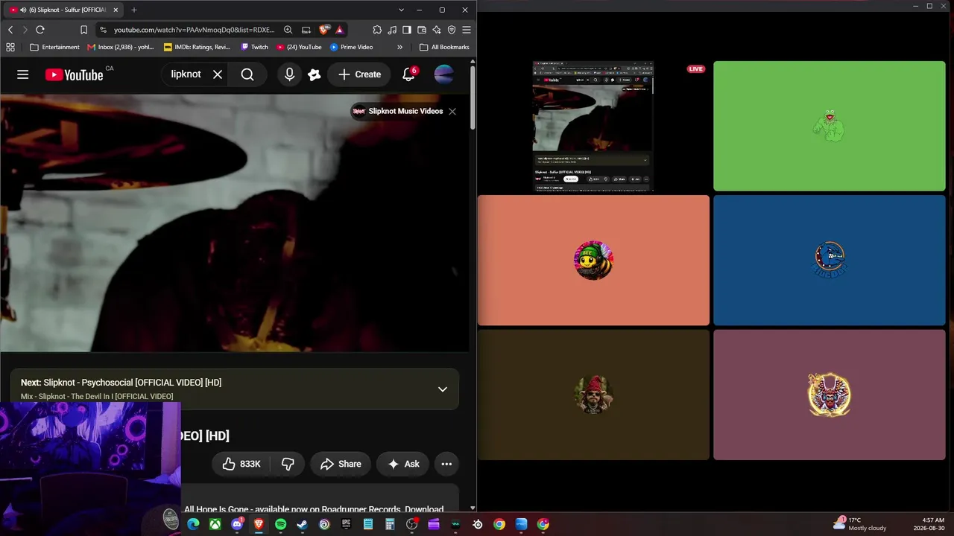This screenshot has height=536, width=954.
Task: Select the green frog avatar tile
Action: click(829, 126)
